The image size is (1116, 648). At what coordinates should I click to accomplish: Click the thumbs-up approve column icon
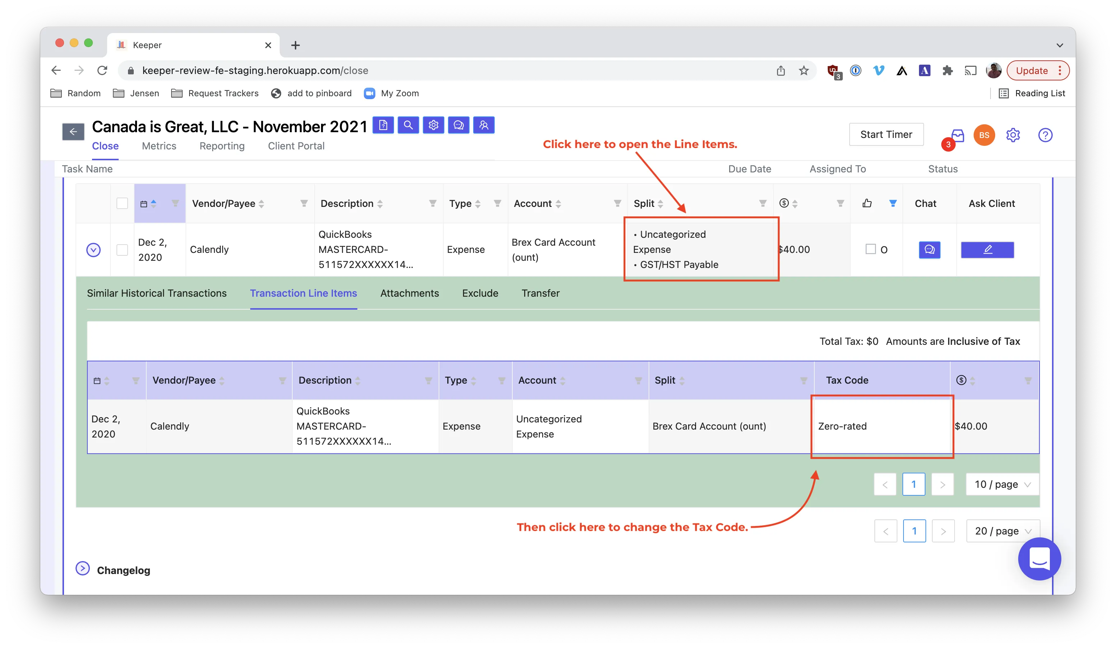point(867,203)
